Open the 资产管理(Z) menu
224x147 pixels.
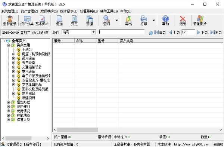tap(29, 11)
